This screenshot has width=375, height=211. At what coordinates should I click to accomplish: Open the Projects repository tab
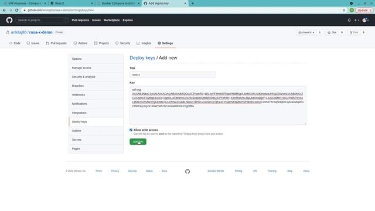[x=101, y=43]
